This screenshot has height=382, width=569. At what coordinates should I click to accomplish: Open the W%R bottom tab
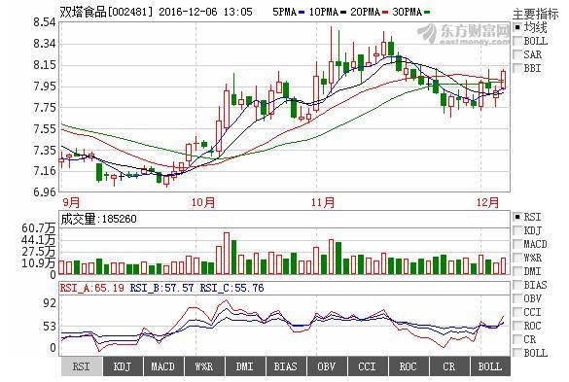coord(204,366)
